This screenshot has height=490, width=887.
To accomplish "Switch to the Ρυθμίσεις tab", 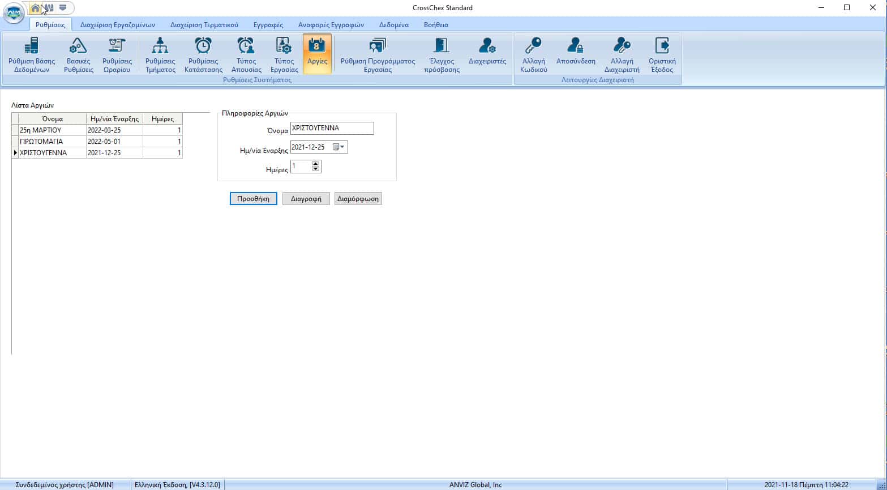I will [x=50, y=25].
